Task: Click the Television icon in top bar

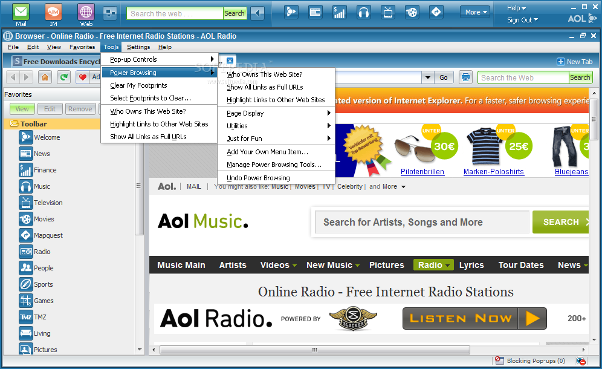Action: click(x=388, y=13)
